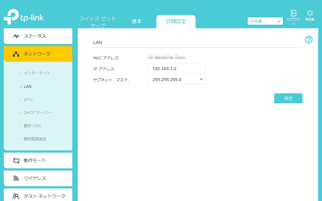322x201 pixels.
Task: Click the reboot (再起動) icon
Action: click(x=310, y=13)
